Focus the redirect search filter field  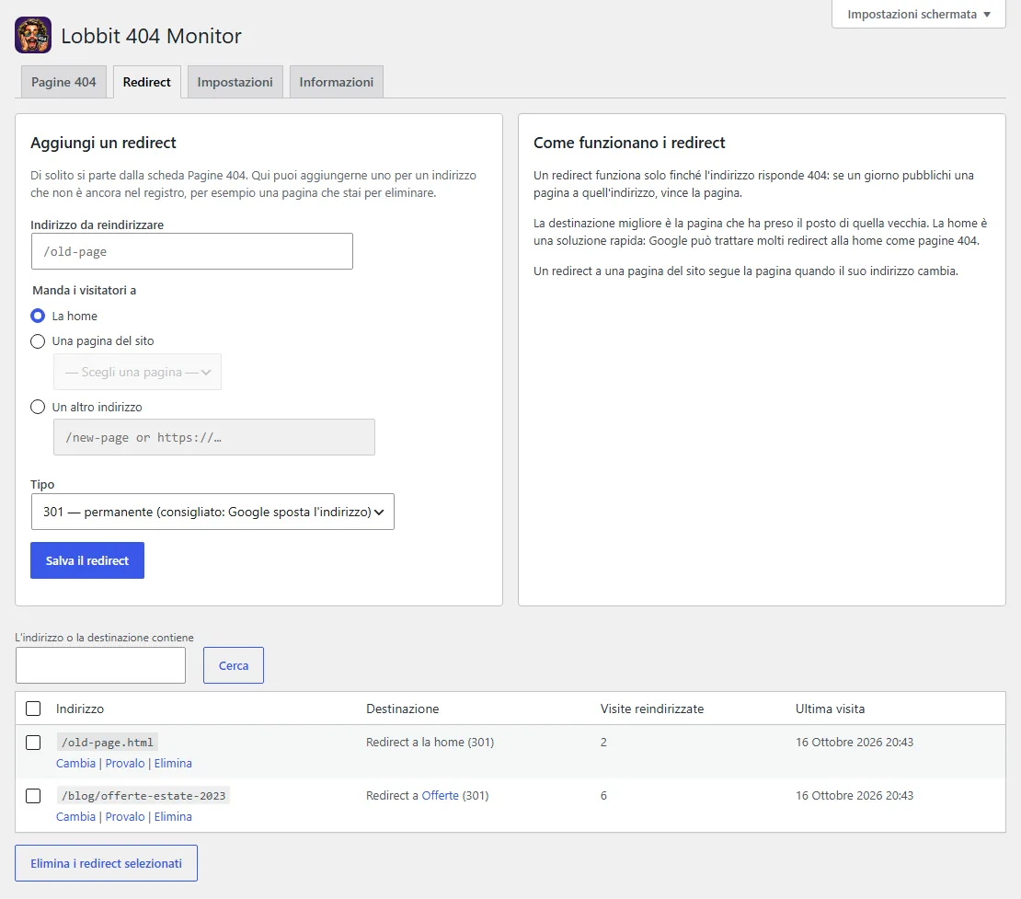101,665
